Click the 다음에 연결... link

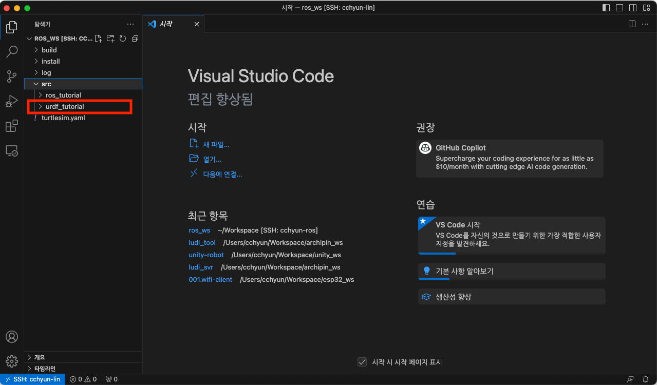pos(222,174)
